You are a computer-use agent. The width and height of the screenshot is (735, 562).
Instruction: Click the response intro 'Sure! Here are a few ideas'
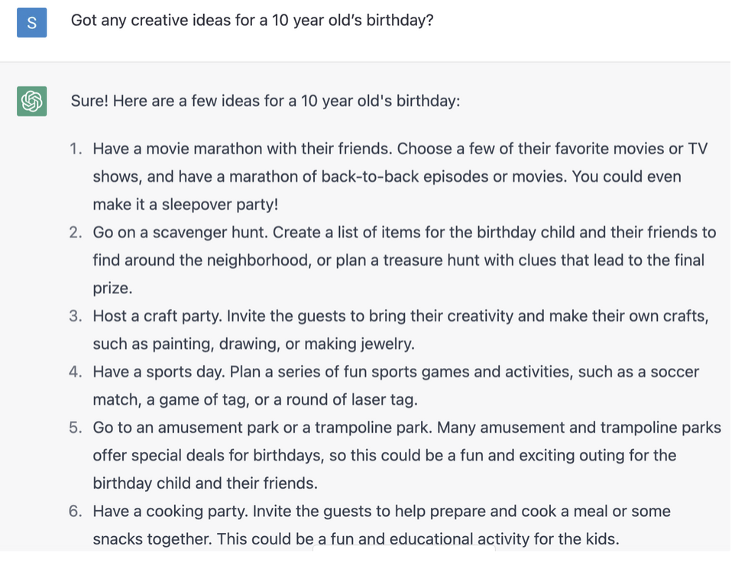pyautogui.click(x=265, y=101)
